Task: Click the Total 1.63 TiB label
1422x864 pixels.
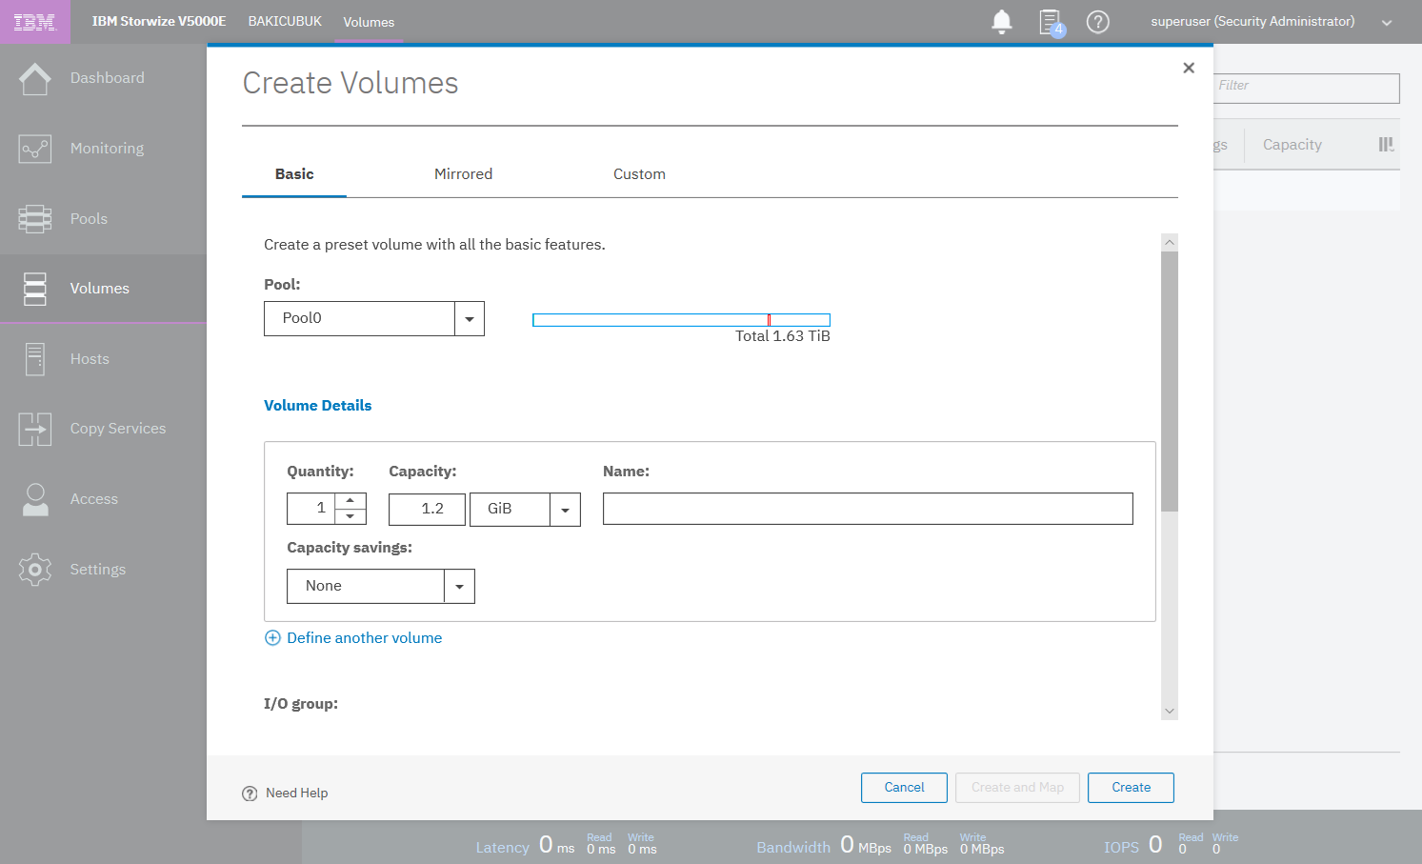Action: tap(782, 336)
